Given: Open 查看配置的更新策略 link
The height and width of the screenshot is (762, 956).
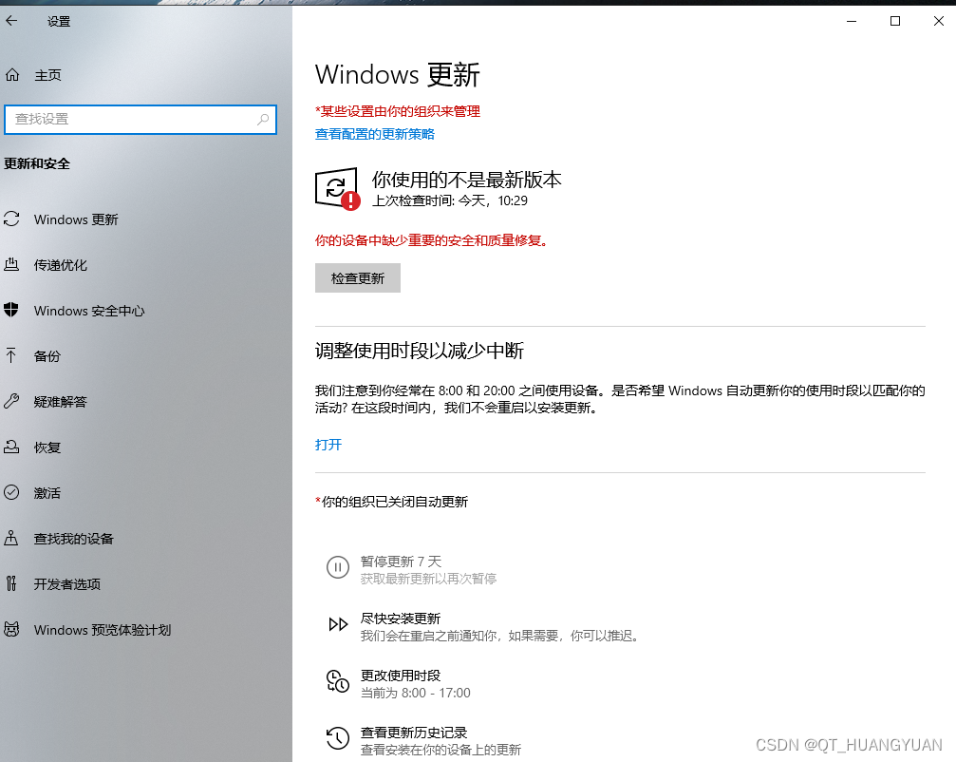Looking at the screenshot, I should [x=374, y=134].
